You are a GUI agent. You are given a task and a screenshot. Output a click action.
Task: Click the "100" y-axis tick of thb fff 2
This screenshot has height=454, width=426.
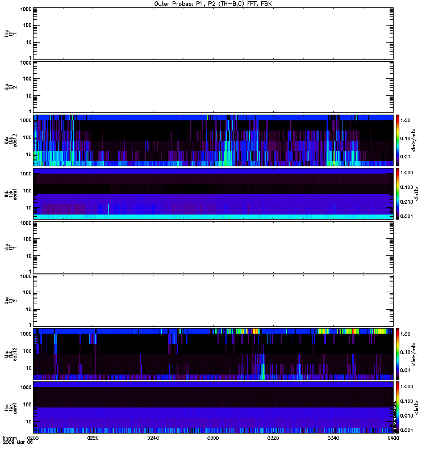click(x=27, y=79)
